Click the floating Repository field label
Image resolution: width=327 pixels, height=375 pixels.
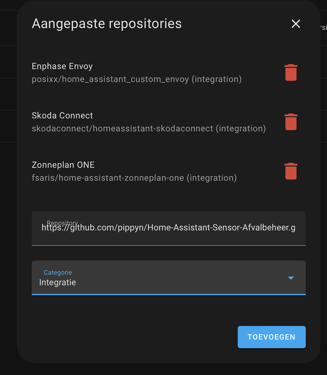pyautogui.click(x=62, y=223)
